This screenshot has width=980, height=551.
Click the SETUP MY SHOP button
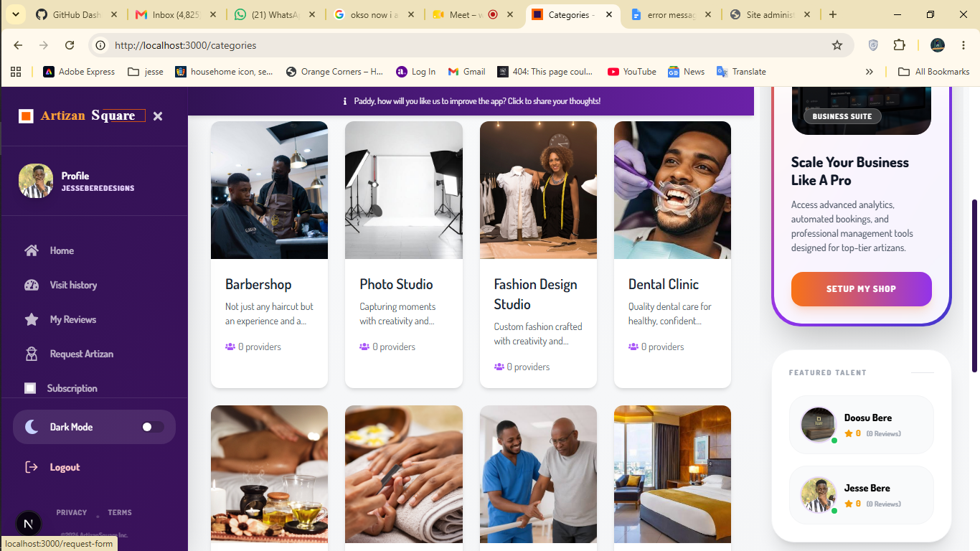[x=862, y=288]
